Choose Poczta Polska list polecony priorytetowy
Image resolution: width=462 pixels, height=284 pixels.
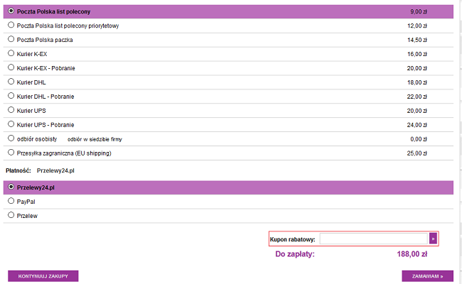[11, 25]
